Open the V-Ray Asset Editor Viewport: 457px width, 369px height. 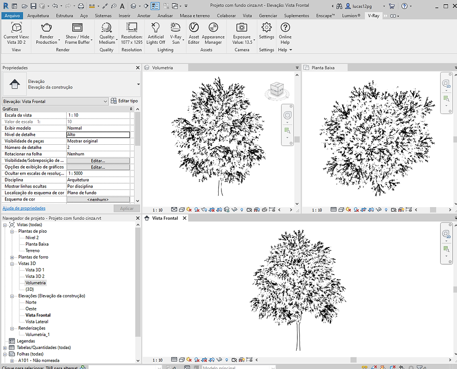click(x=194, y=34)
